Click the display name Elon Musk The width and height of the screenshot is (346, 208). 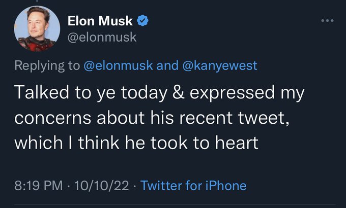pyautogui.click(x=100, y=21)
